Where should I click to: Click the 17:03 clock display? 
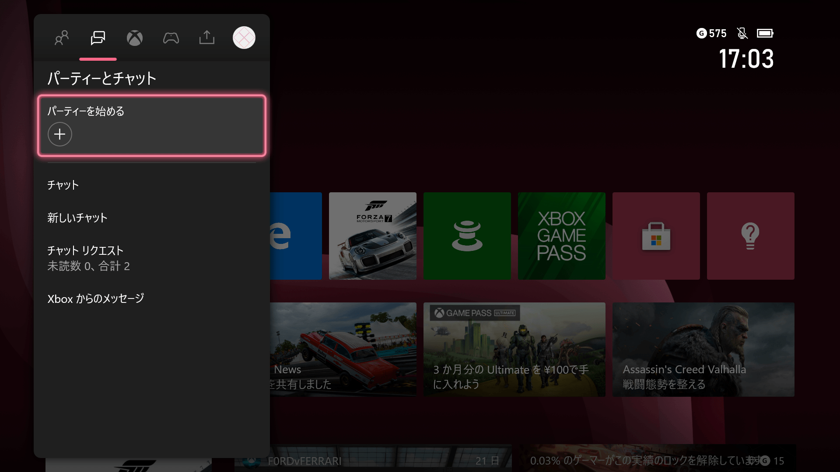(746, 59)
